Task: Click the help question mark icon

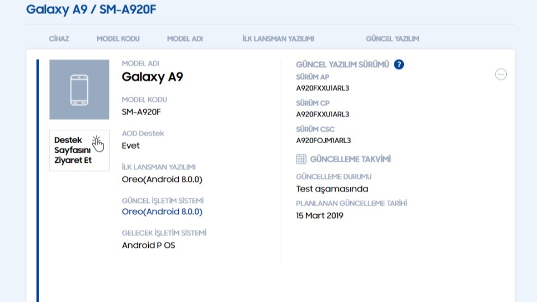Action: tap(399, 64)
